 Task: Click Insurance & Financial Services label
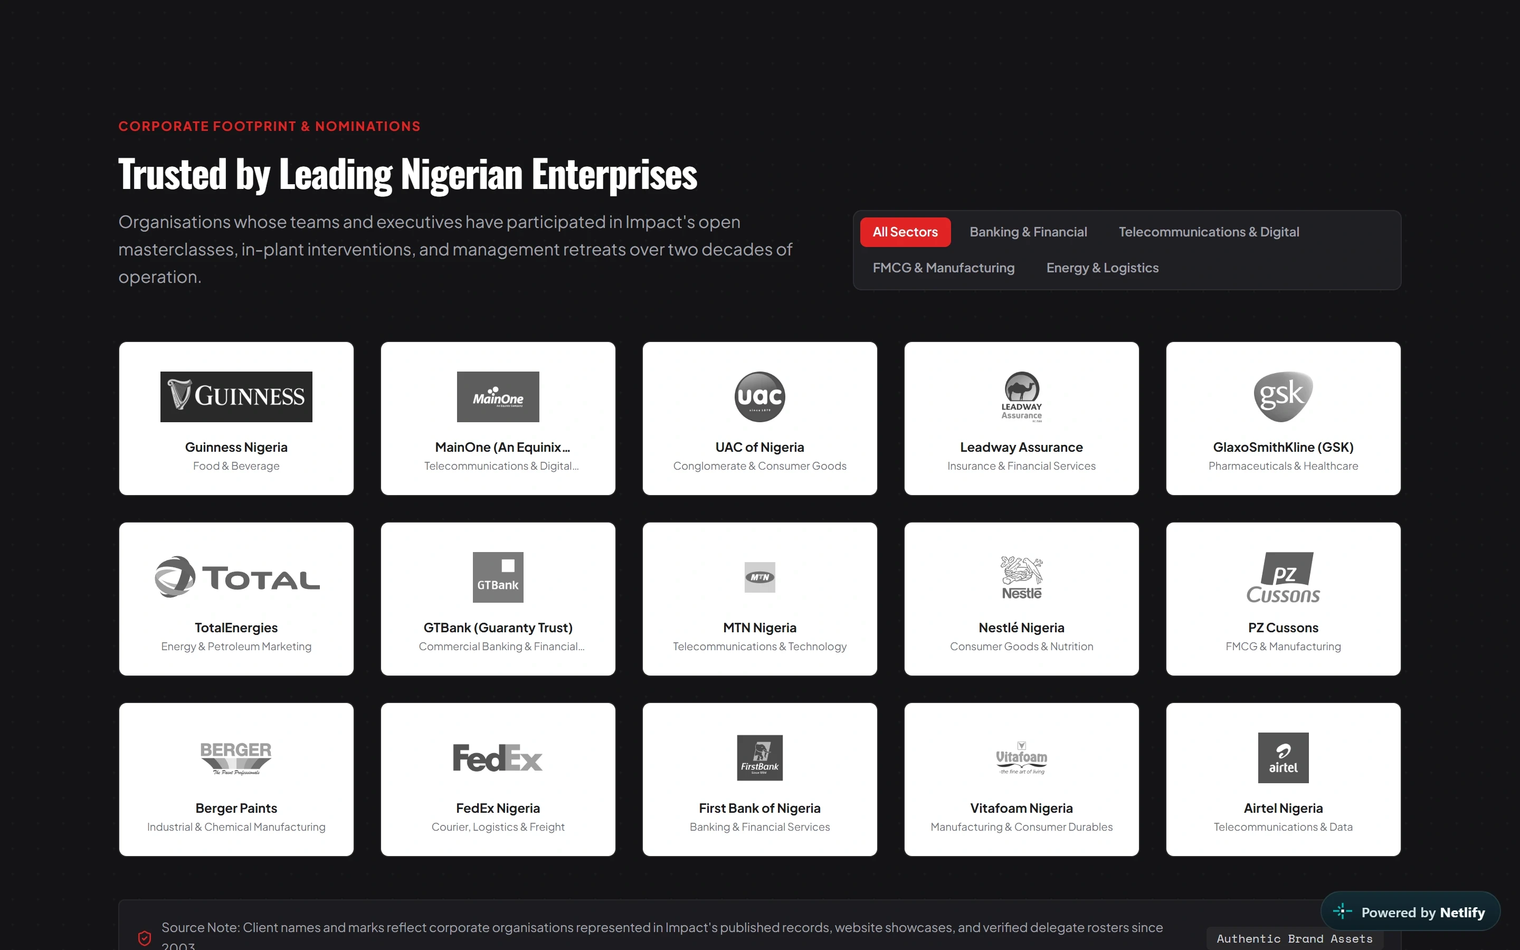click(x=1021, y=466)
